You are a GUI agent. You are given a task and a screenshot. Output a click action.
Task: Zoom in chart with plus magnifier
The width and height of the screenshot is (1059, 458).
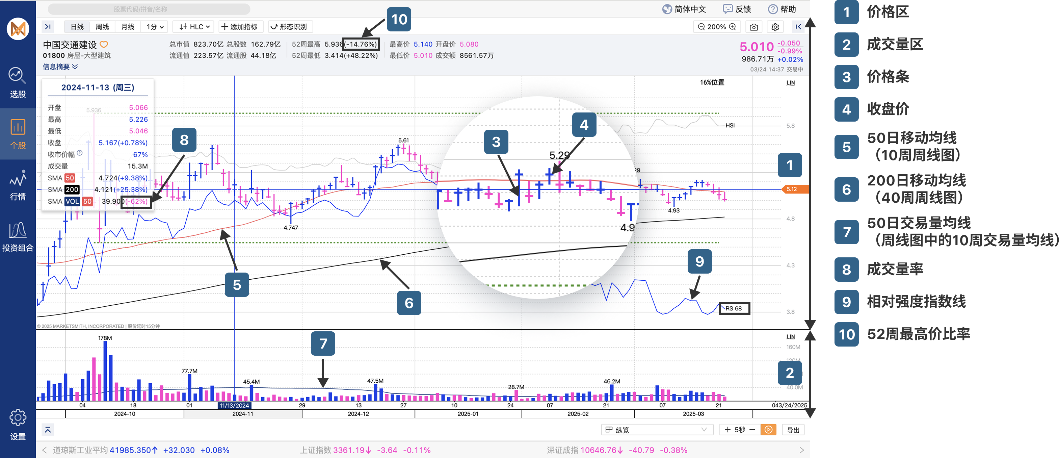733,27
